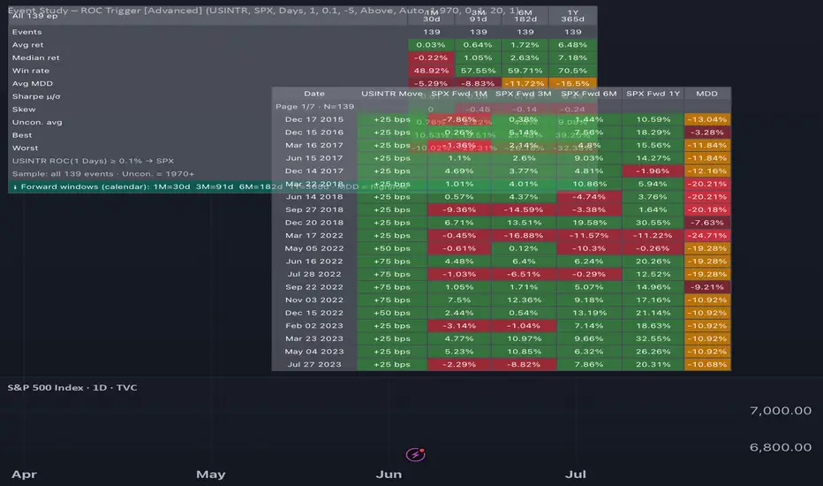Screen dimensions: 823x486
Task: Select the Median ret row label
Action: (x=35, y=57)
